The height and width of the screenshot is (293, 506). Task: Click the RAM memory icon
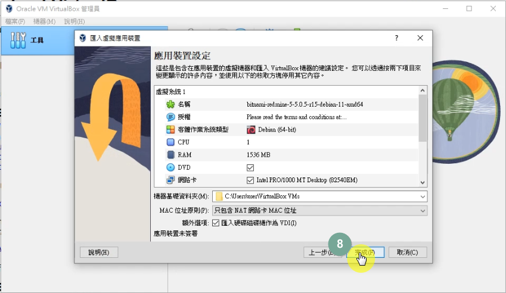click(170, 155)
